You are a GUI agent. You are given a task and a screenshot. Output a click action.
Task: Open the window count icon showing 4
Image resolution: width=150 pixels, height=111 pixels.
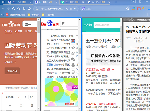133,1
